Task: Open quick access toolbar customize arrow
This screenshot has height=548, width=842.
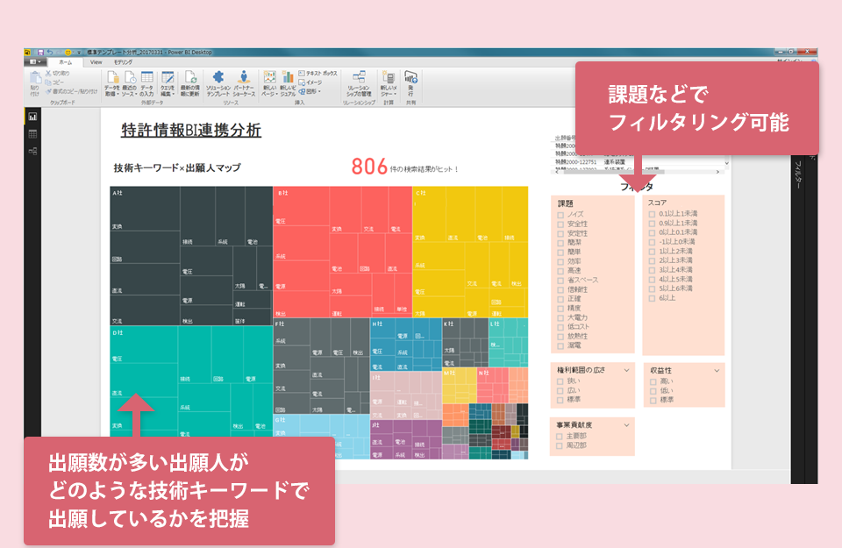Action: [79, 53]
